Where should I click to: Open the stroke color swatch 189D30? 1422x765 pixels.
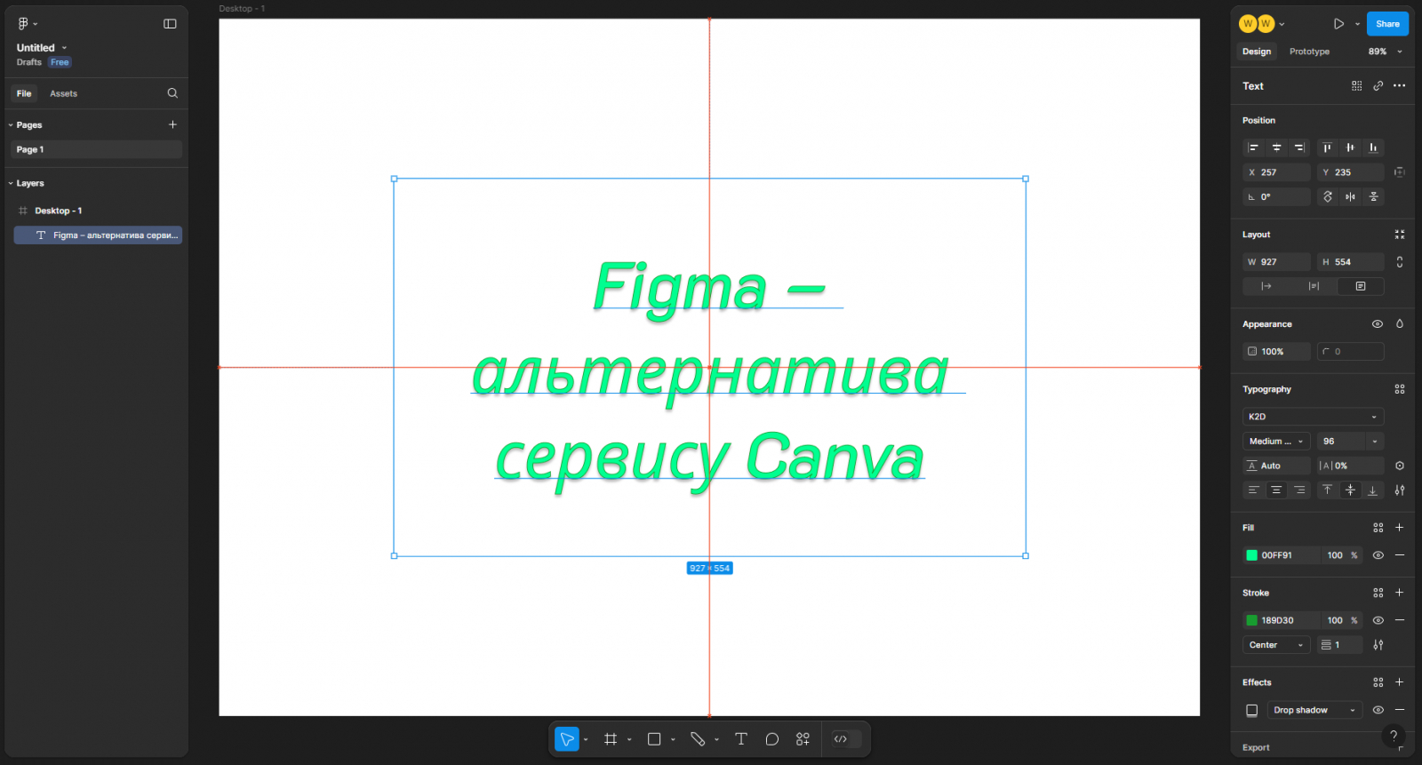click(x=1251, y=620)
